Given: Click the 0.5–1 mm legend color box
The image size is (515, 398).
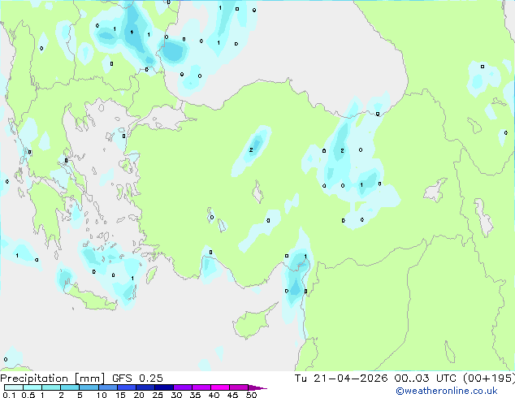Looking at the screenshot, I should coord(32,387).
